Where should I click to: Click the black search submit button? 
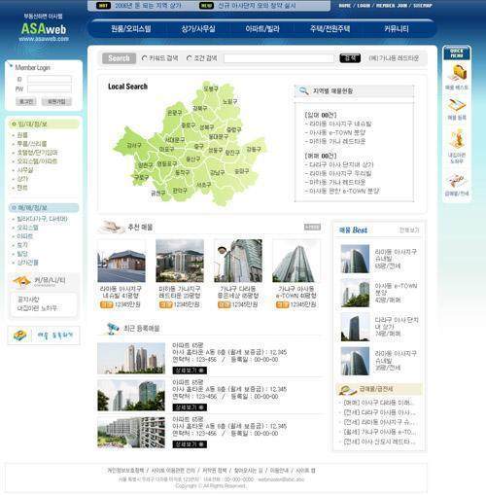coord(350,58)
